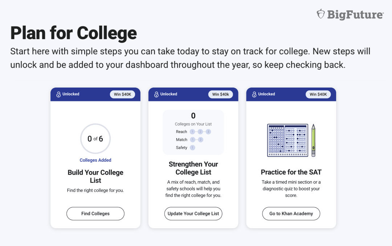Viewport: 392px width, 246px height.
Task: Click the BigFuture acorn logo icon
Action: (320, 14)
